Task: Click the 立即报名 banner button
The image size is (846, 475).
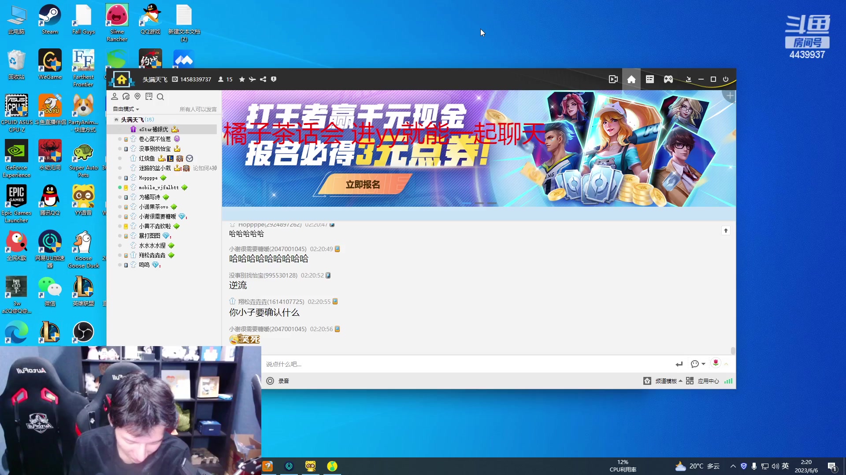Action: [x=363, y=184]
